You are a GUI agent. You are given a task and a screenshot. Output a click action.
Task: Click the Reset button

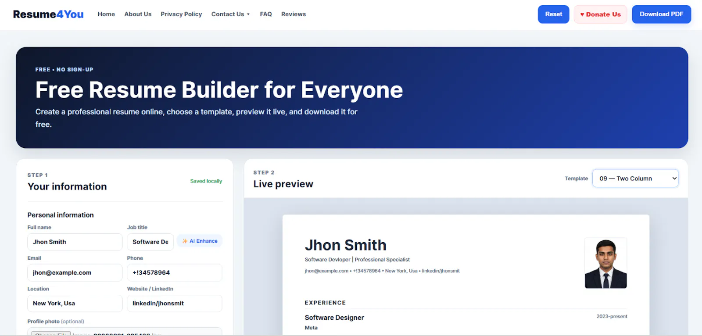[554, 14]
